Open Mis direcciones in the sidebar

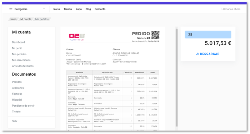click(21, 60)
